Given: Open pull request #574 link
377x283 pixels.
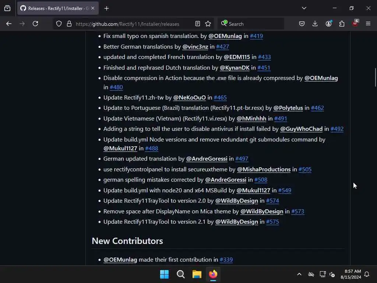Looking at the screenshot, I should point(273,201).
